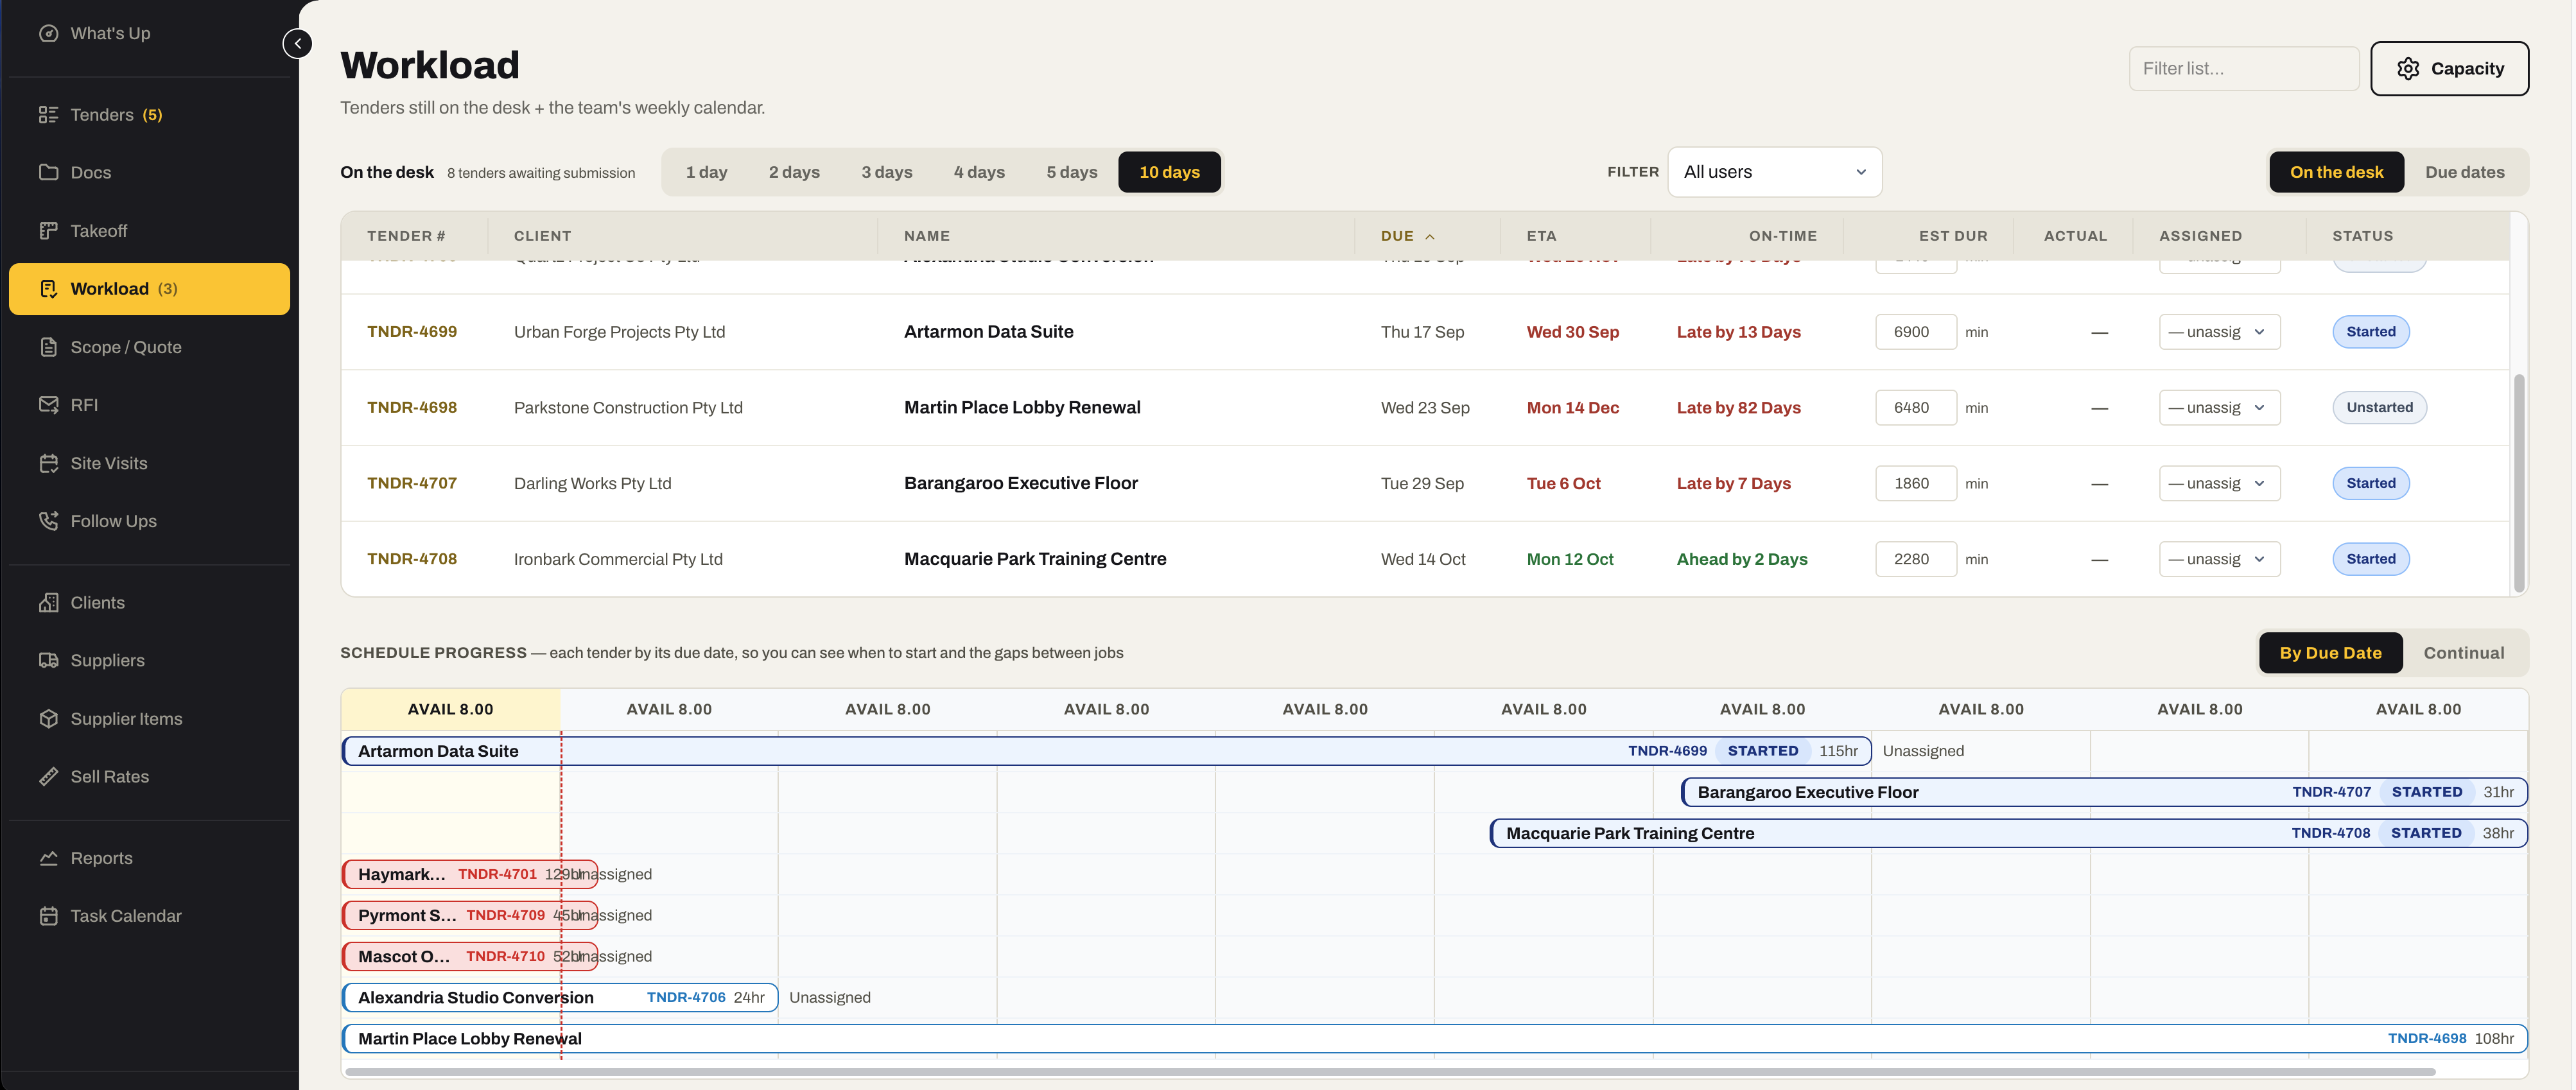Click the Capacity gear icon
Viewport: 2576px width, 1090px height.
pyautogui.click(x=2408, y=69)
